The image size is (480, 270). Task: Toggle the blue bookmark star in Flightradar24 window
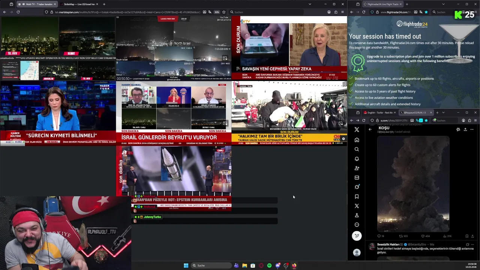[x=426, y=12]
